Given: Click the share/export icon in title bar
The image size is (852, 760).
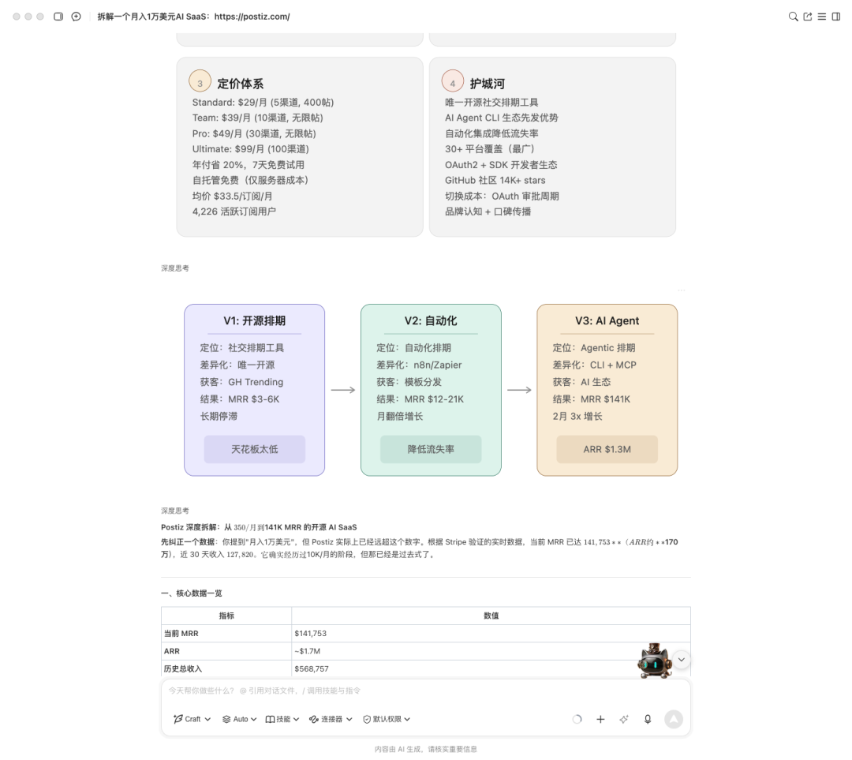Looking at the screenshot, I should coord(808,17).
